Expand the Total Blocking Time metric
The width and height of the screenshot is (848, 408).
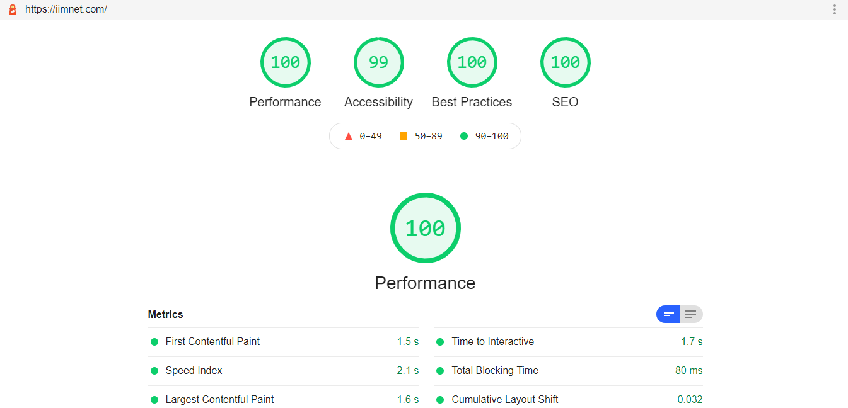pos(495,371)
